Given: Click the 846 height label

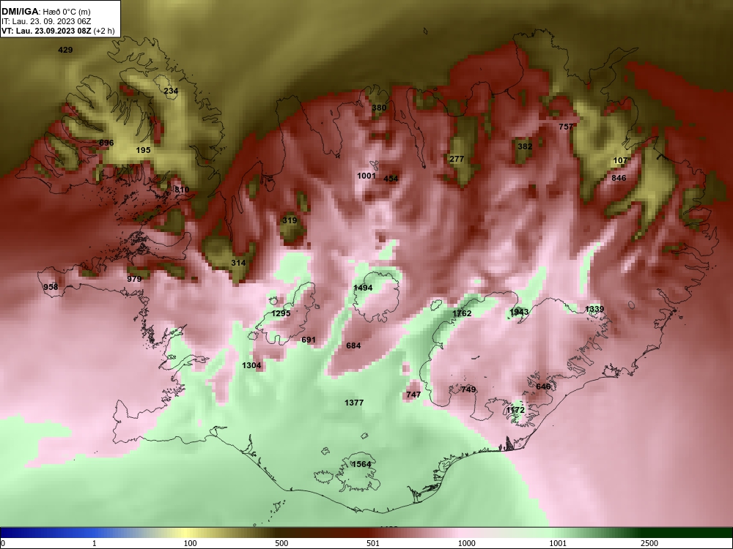Looking at the screenshot, I should pos(619,178).
